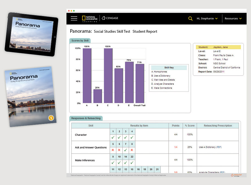Viewport: 251px width, 185px height.
Task: Click green checkmark under item 1
Action: [113, 137]
